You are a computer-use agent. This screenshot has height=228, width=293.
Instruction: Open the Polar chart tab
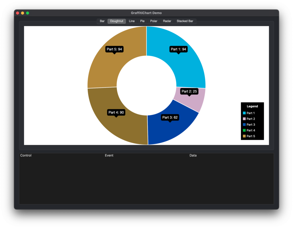point(154,21)
